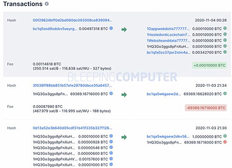Screen dimensions: 232x168
Task: Click globe icon on 1Dappwebdotio777777 output row
Action: tap(225, 28)
